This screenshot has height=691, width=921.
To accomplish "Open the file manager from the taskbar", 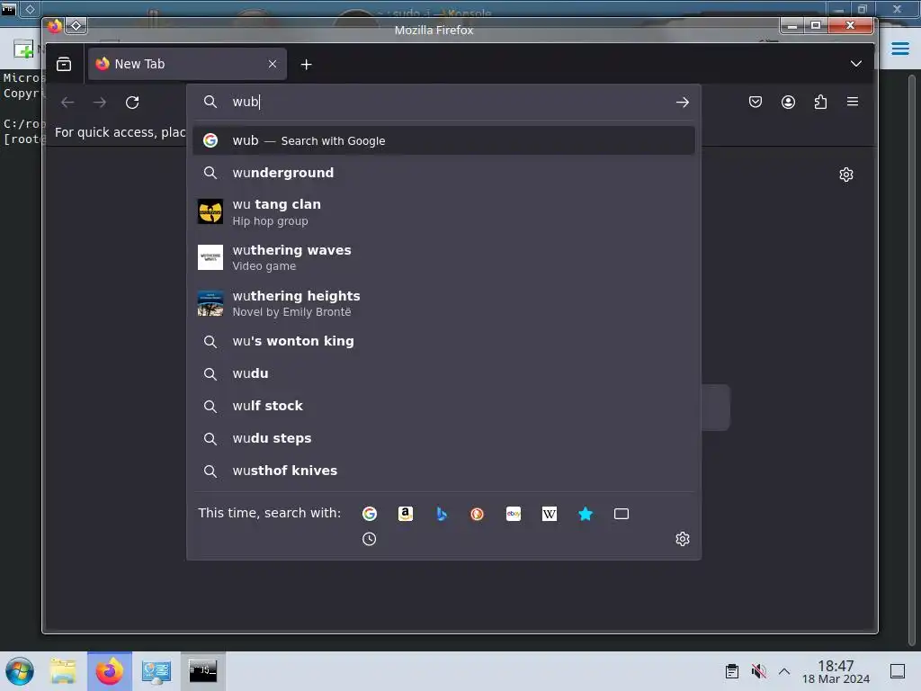I will (x=63, y=671).
